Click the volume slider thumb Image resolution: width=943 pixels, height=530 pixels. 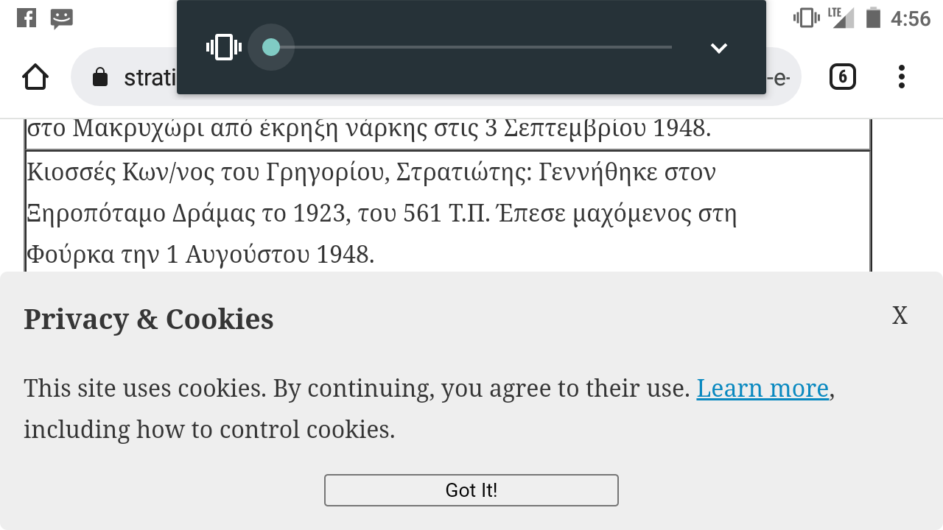[271, 47]
